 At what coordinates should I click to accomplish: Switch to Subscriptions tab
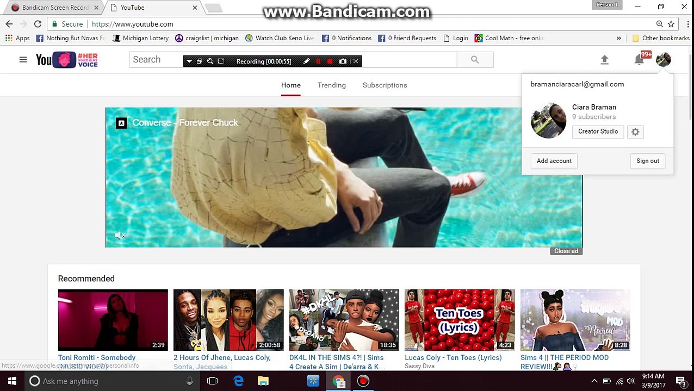(385, 85)
